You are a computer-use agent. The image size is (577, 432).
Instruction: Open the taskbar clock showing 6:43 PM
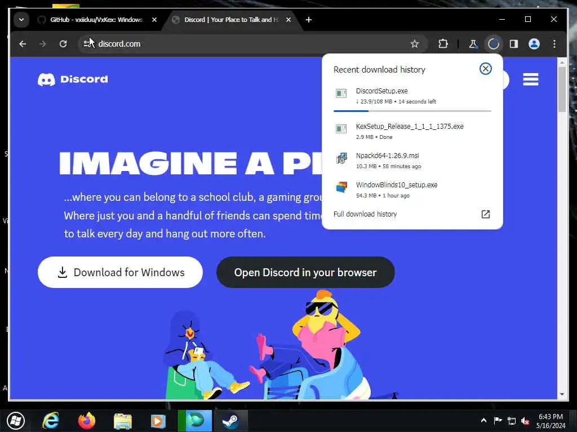[x=551, y=421]
